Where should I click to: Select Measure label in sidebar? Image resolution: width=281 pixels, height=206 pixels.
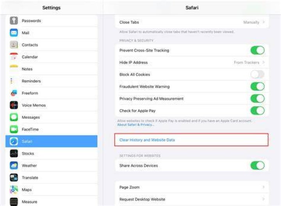click(29, 202)
